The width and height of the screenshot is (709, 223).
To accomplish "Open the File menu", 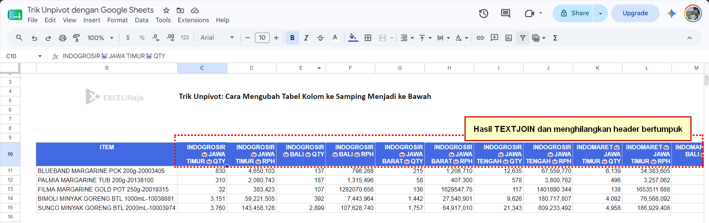I will (33, 20).
